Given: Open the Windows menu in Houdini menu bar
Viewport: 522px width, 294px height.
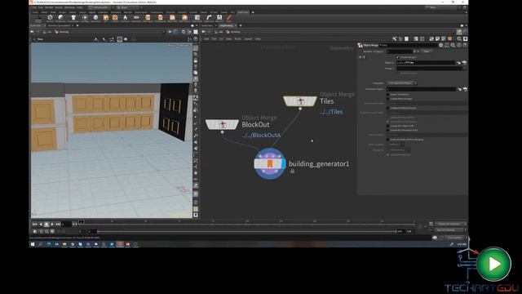Looking at the screenshot, I should click(x=69, y=7).
